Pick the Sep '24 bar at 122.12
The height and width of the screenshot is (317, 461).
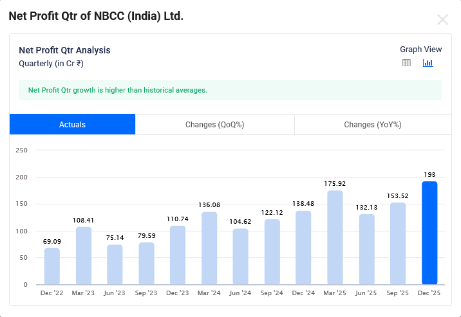click(272, 252)
